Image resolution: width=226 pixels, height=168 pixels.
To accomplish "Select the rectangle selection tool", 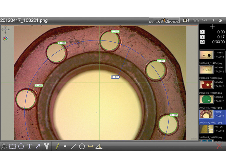I will tap(12, 146).
